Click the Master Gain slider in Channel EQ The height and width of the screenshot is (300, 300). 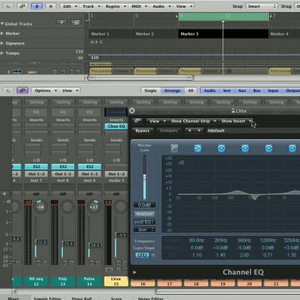(x=145, y=178)
